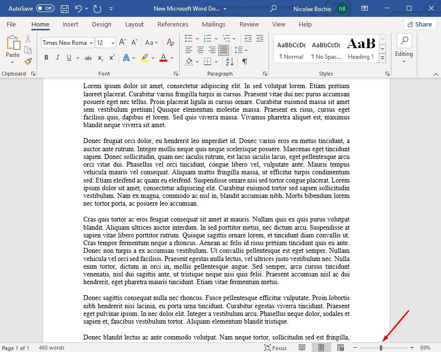Toggle superscript formatting

(112, 57)
